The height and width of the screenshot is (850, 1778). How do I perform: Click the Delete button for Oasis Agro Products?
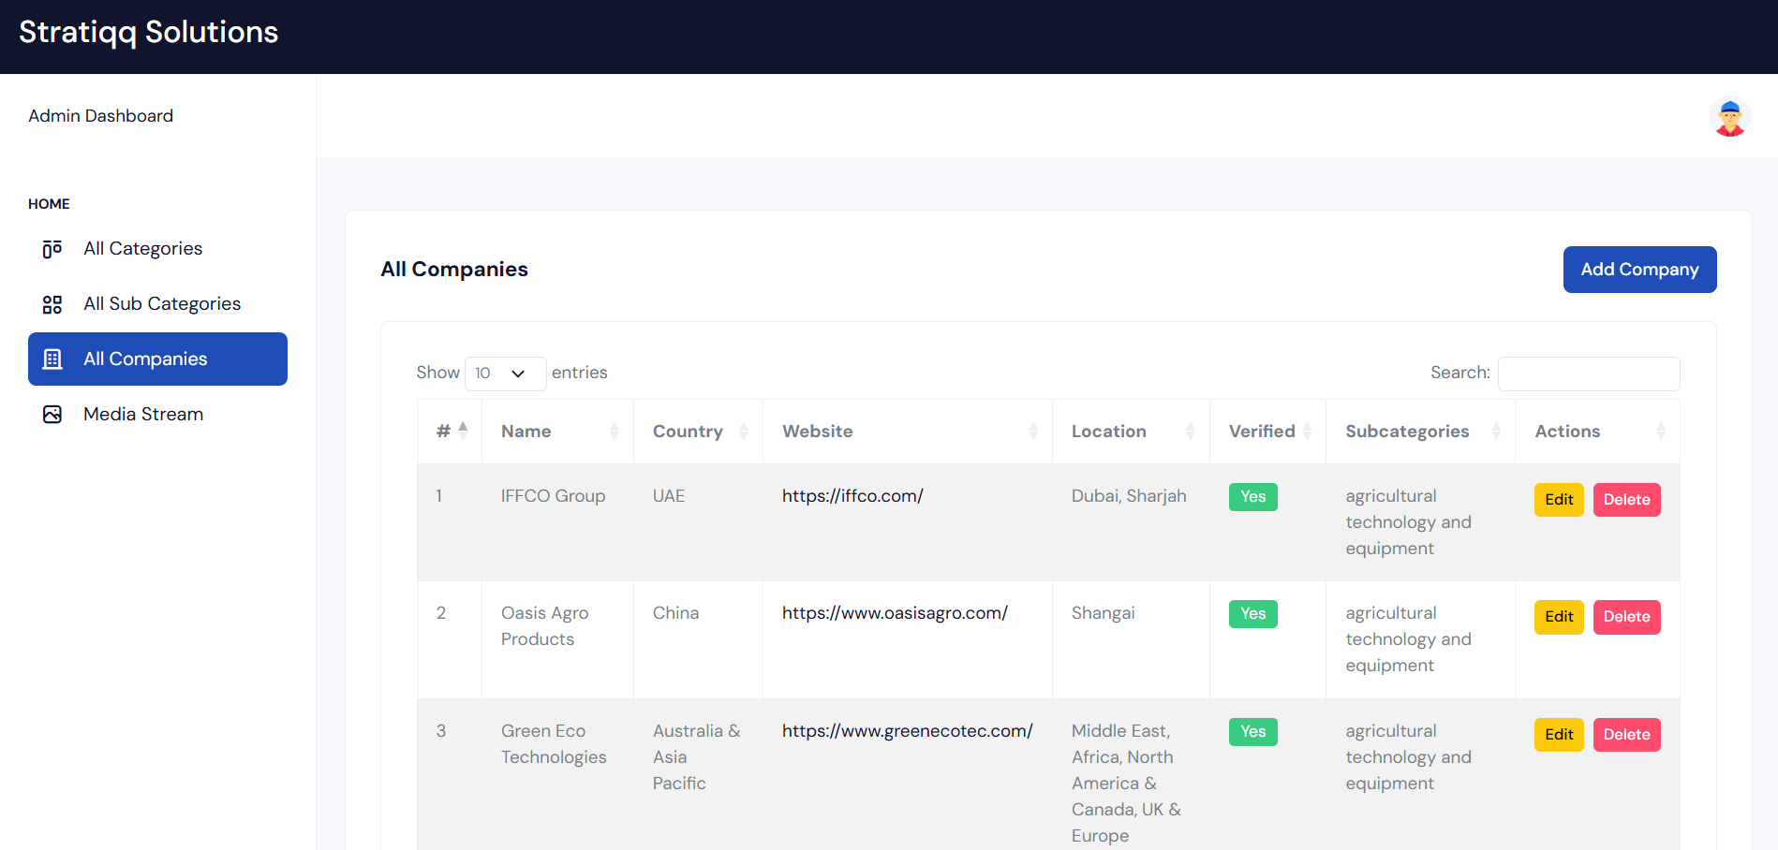pos(1626,617)
